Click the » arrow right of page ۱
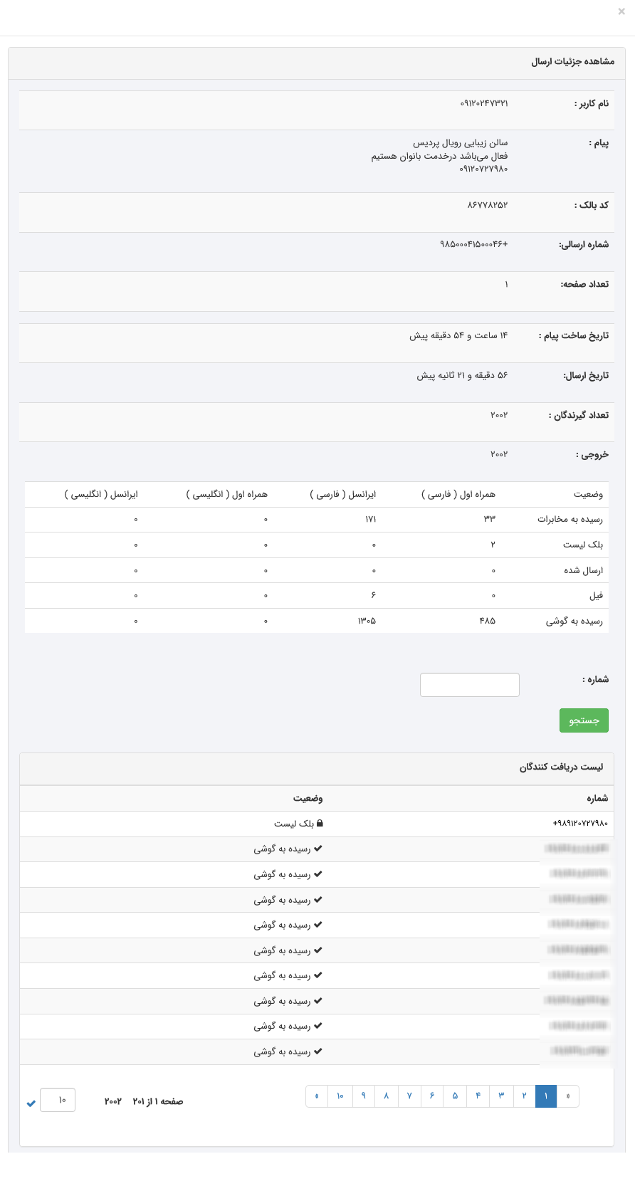Screen dimensions: 635x1196 point(568,1096)
